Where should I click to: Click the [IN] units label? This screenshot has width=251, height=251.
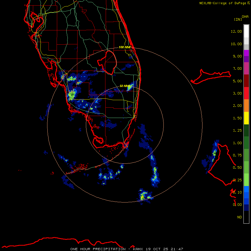coord(238,19)
